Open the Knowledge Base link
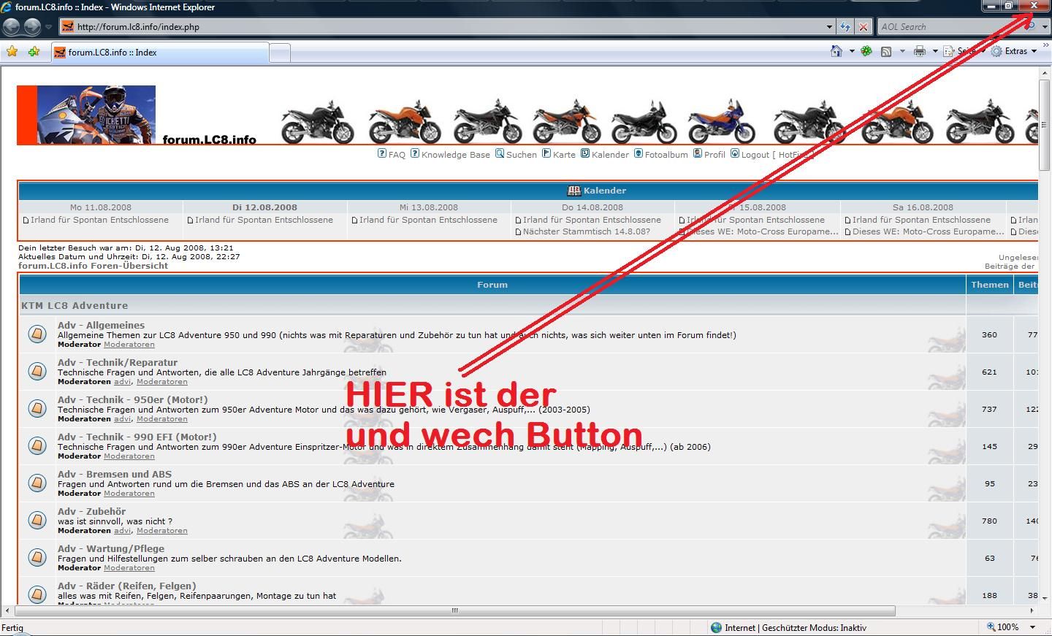The image size is (1052, 636). tap(455, 155)
